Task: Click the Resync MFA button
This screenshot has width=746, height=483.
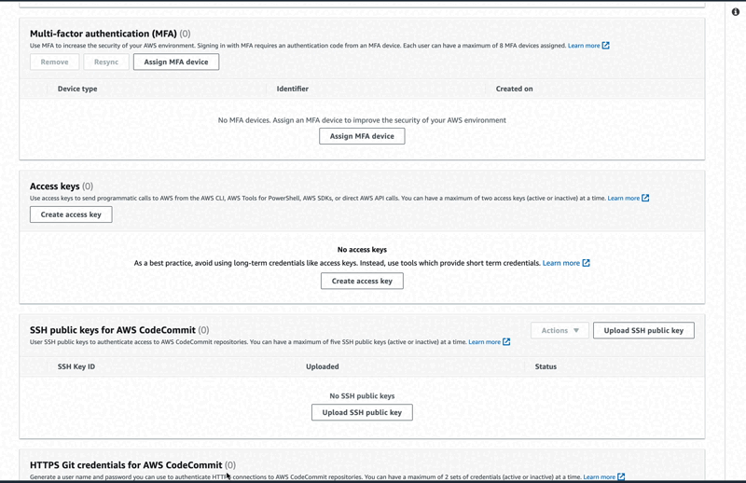Action: (106, 62)
